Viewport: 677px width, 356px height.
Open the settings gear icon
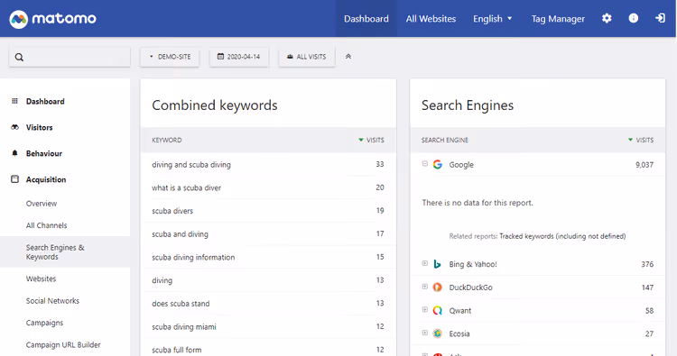pos(607,18)
